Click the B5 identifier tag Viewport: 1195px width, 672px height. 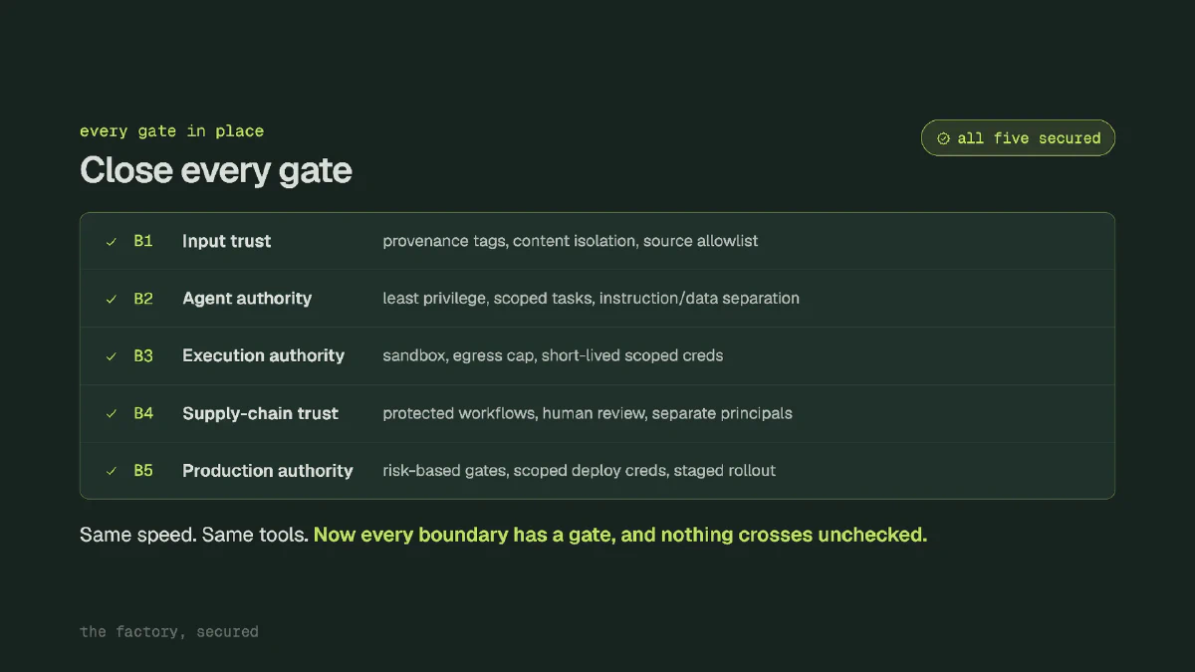143,471
